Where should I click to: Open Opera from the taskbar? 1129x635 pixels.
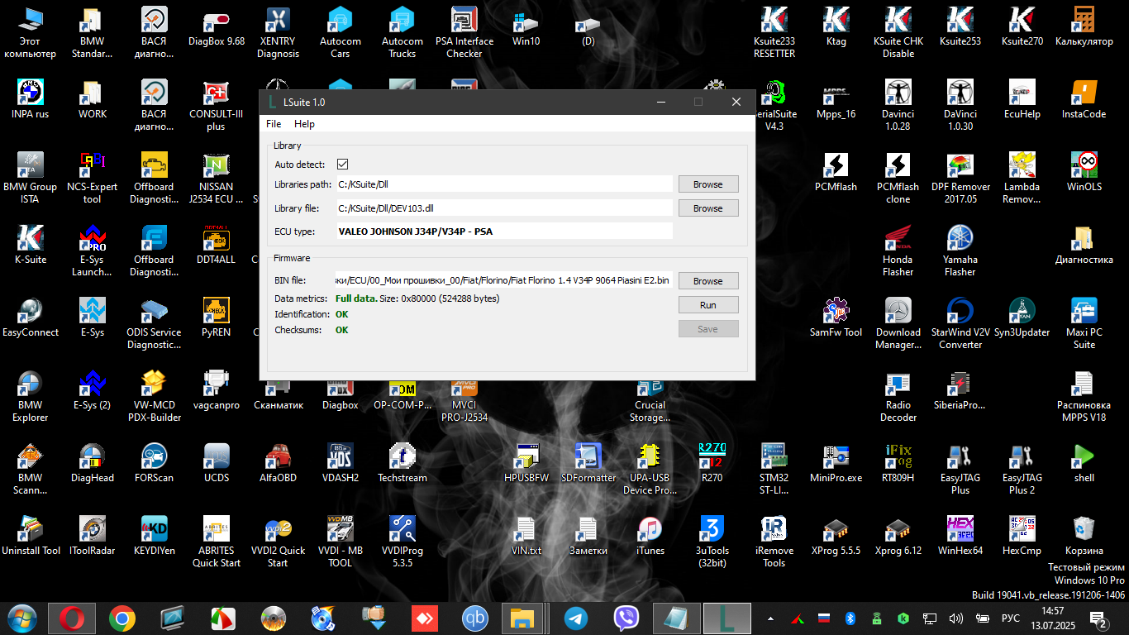click(x=72, y=618)
